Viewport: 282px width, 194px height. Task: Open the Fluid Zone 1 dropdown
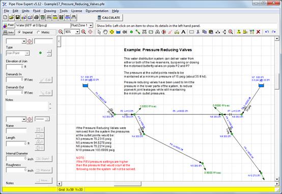click(x=91, y=26)
